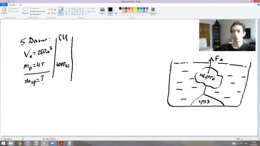Select the Eraser tool

pyautogui.click(x=49, y=13)
